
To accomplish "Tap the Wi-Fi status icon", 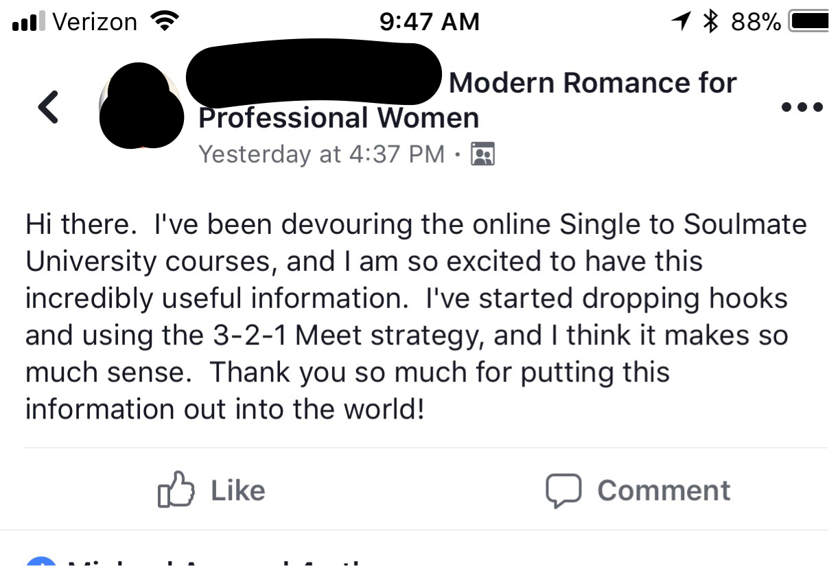I will (163, 23).
